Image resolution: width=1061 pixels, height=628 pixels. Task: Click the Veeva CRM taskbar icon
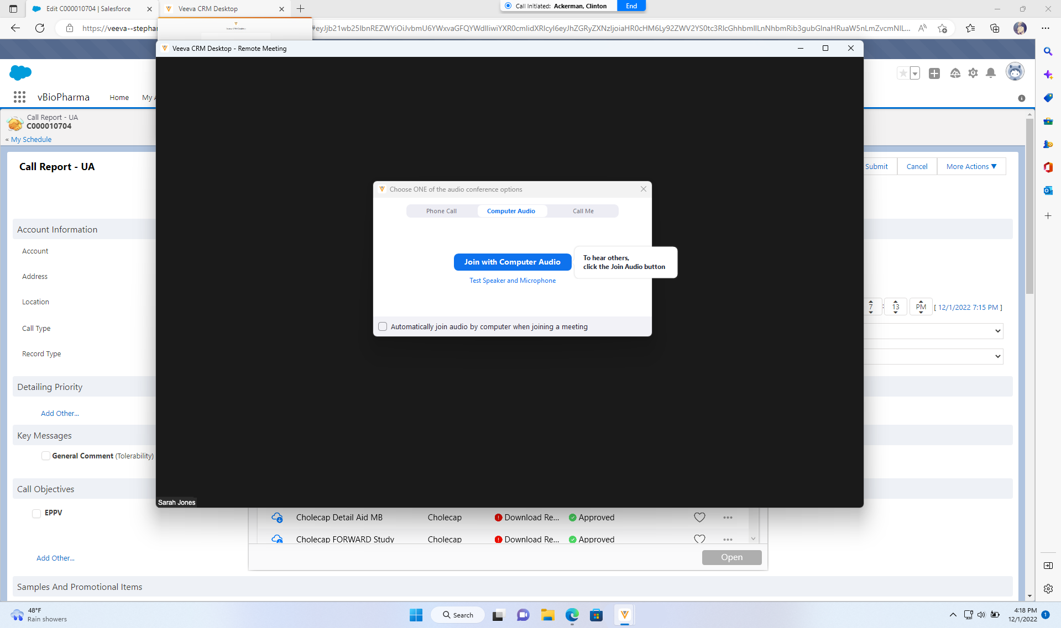point(624,615)
